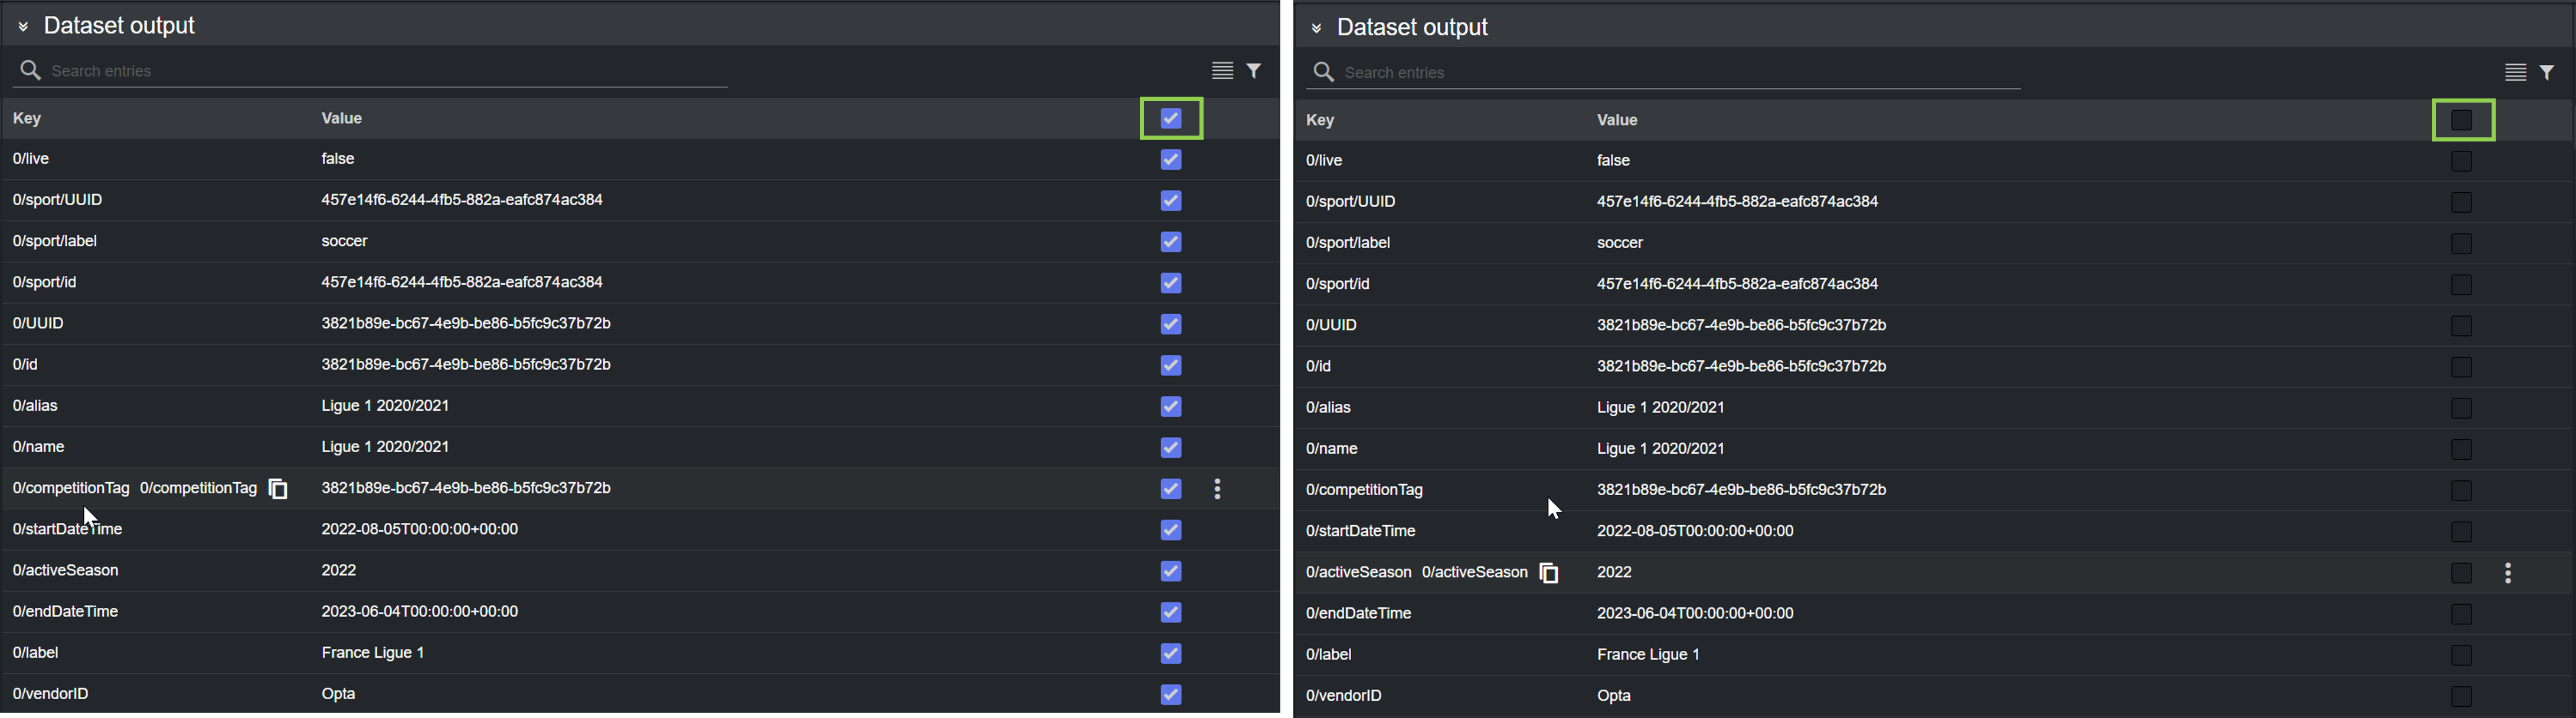2576x718 pixels.
Task: Click the magnifier search icon in left panel
Action: [x=31, y=71]
